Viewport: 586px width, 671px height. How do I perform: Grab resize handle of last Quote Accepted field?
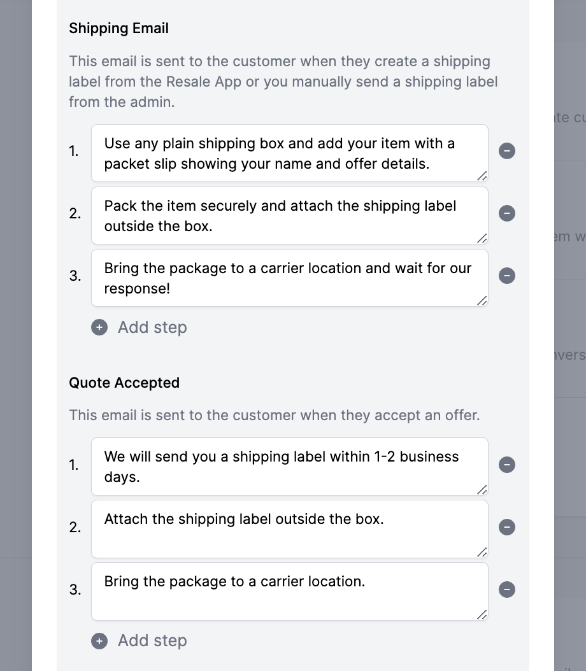click(x=482, y=614)
